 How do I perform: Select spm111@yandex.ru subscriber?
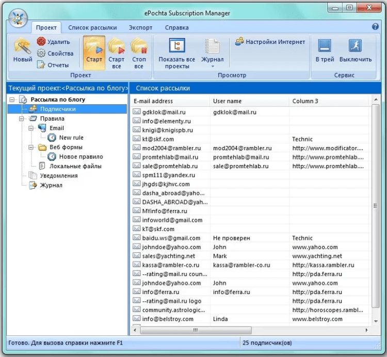point(169,175)
